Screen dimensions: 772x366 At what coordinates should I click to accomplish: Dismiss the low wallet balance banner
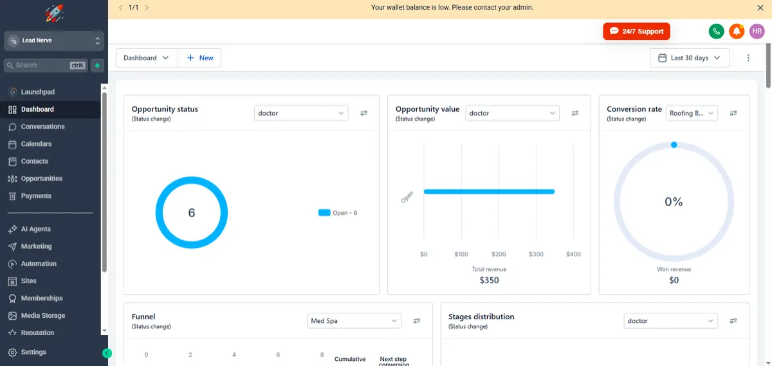click(x=760, y=8)
